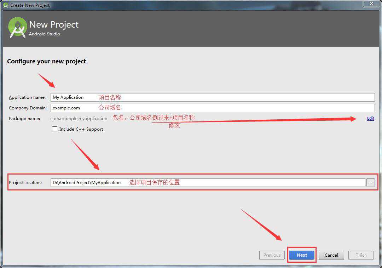Focus the Application name input field
This screenshot has height=268, width=382.
point(213,97)
